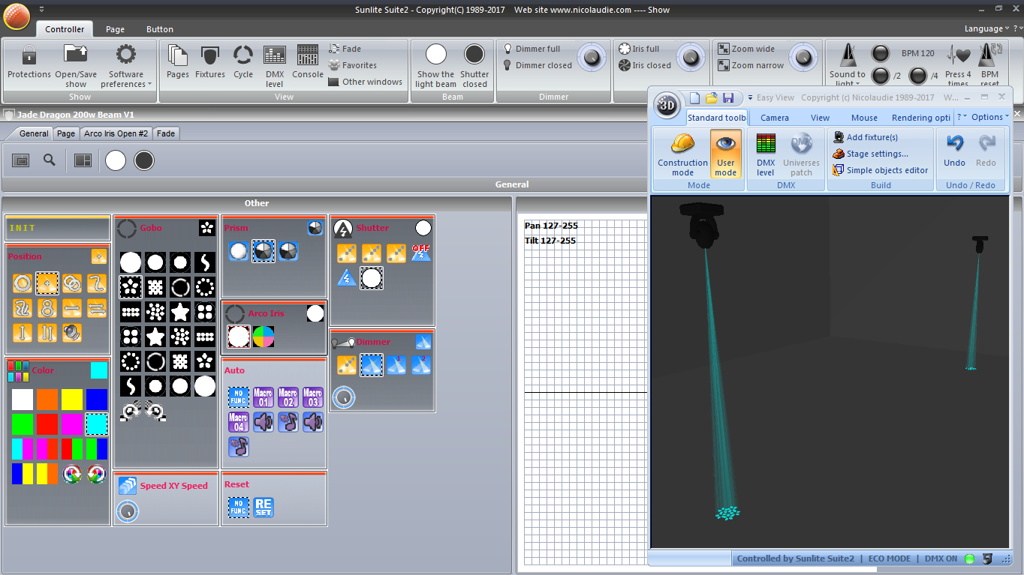Pick the orange swatch in Color panel

[x=47, y=400]
